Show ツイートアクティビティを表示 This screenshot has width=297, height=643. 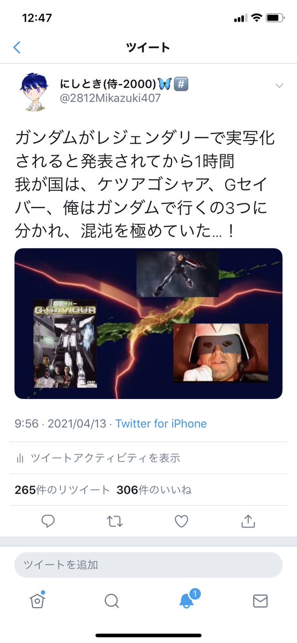tap(105, 458)
